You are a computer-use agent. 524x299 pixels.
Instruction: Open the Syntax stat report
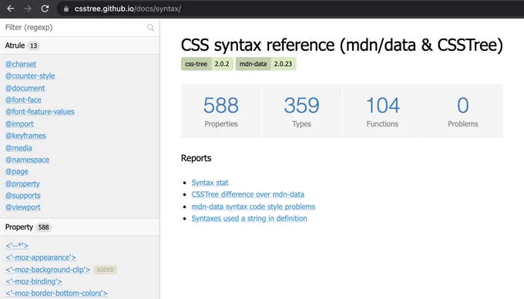[210, 183]
